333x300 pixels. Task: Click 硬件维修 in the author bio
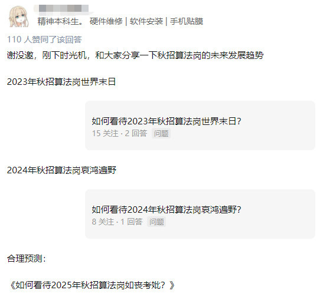pyautogui.click(x=106, y=21)
